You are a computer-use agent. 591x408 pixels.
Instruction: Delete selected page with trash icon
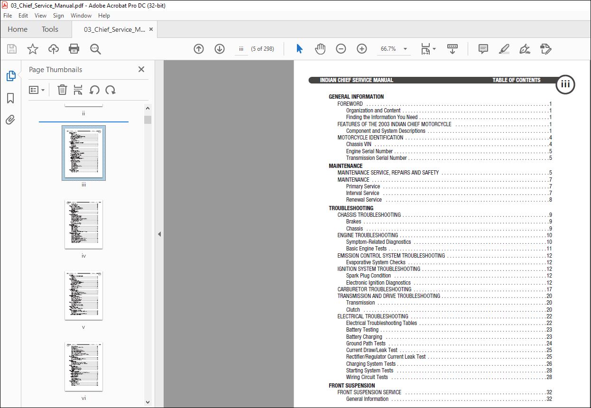pyautogui.click(x=62, y=90)
